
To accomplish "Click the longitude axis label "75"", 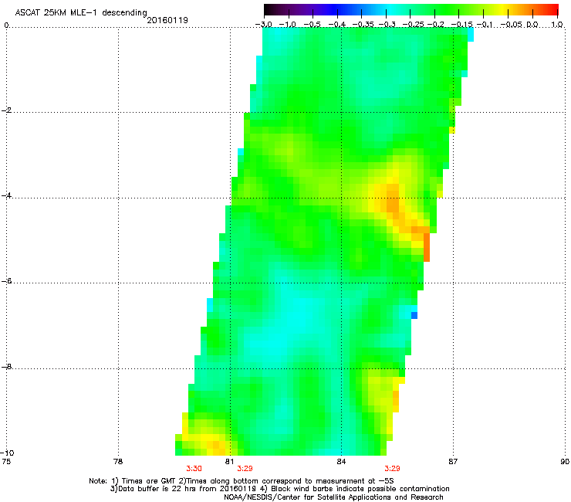I will pos(6,462).
